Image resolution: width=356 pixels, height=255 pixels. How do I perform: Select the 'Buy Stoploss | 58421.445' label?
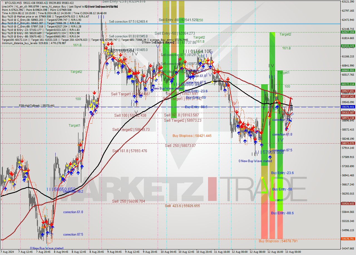coord(192,136)
